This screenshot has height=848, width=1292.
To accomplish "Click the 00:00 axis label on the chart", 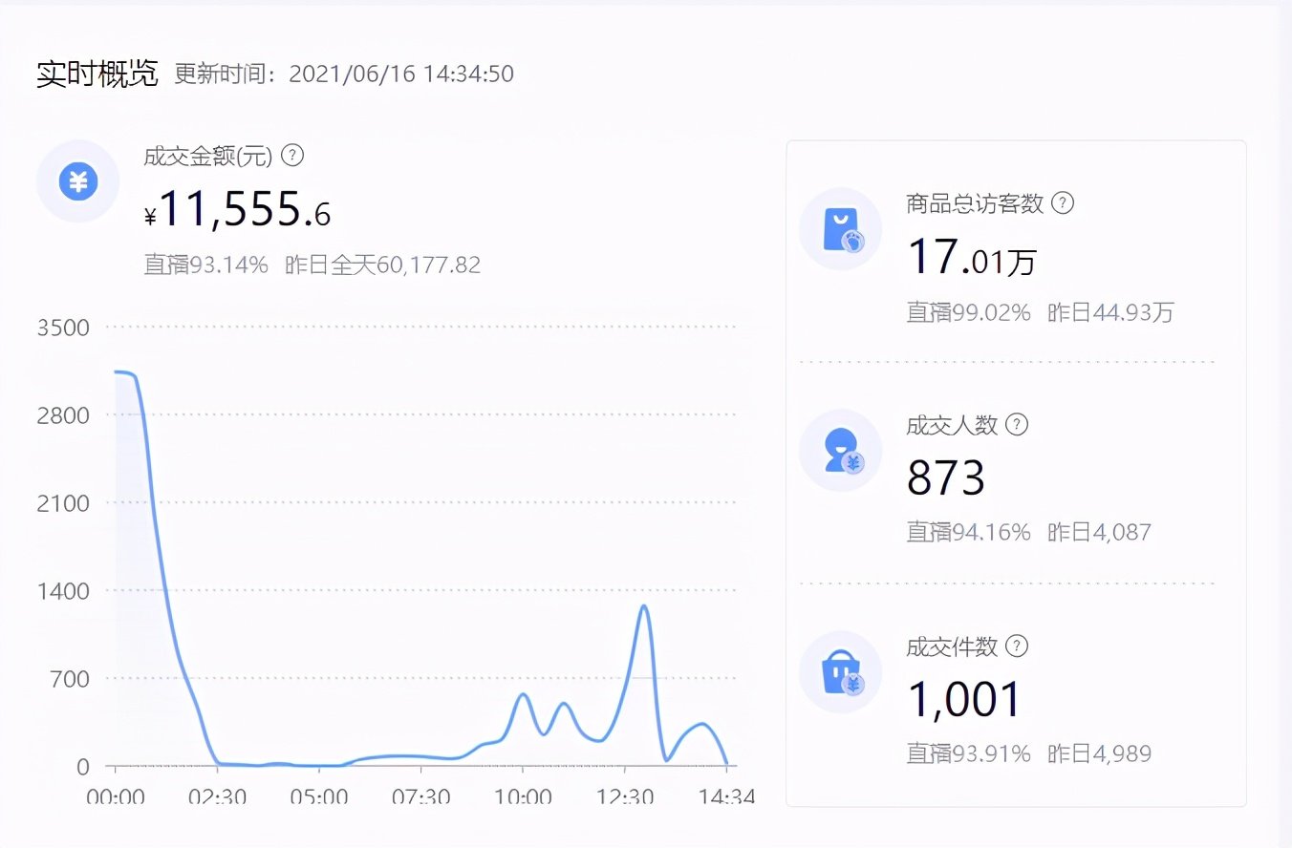I will pos(117,796).
